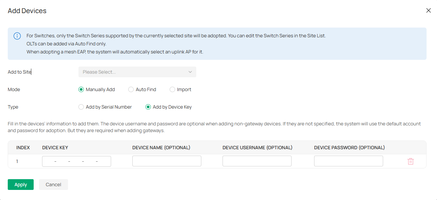The image size is (437, 200).
Task: Click the INDEX column header
Action: [23, 148]
